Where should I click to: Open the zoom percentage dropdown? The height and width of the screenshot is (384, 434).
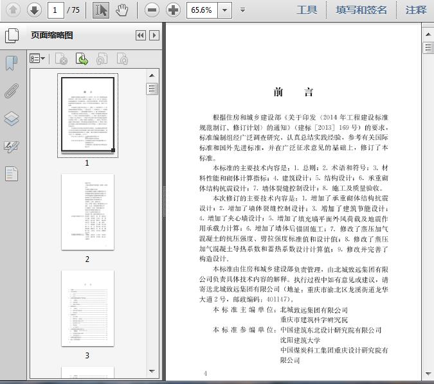(x=224, y=10)
